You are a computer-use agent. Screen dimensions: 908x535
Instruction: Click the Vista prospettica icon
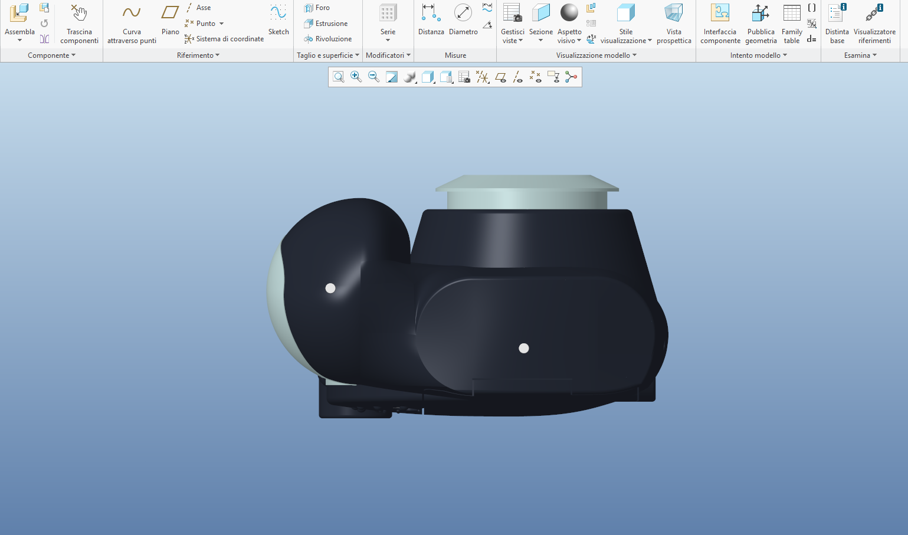coord(674,13)
